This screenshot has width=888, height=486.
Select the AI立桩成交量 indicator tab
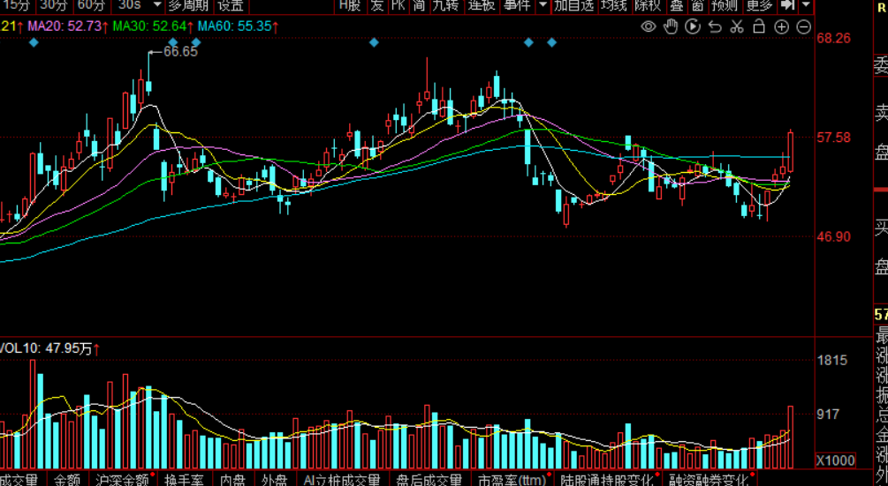pos(341,480)
